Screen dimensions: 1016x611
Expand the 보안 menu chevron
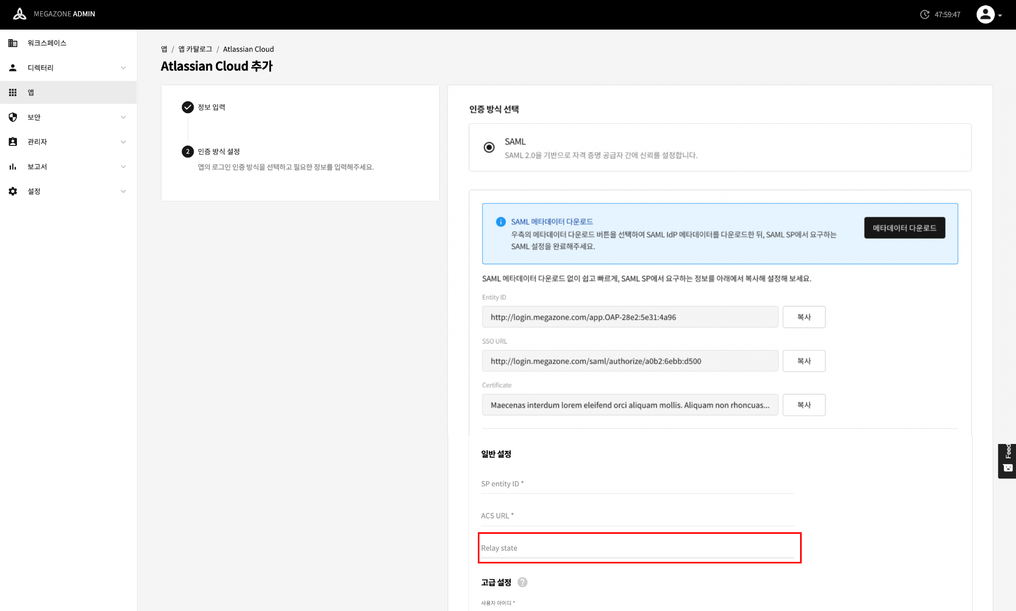[123, 117]
